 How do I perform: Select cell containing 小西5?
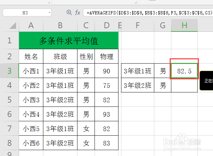click(x=31, y=128)
